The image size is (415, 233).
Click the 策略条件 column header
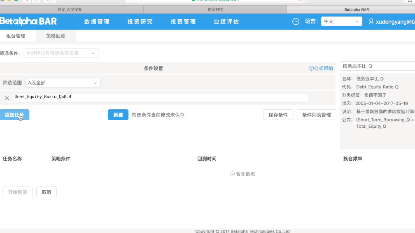point(61,159)
